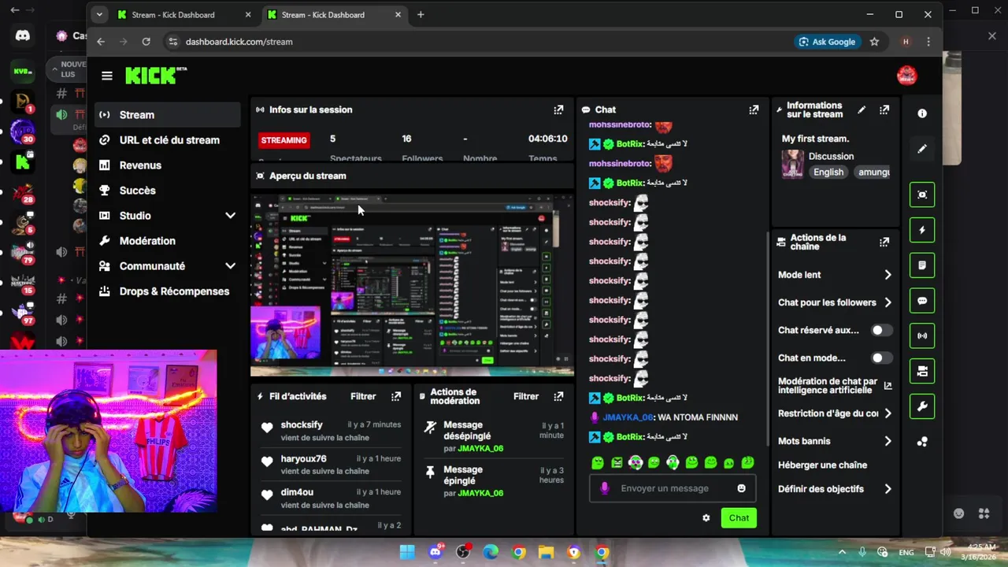Toggle the stream preview widget icon

(922, 195)
